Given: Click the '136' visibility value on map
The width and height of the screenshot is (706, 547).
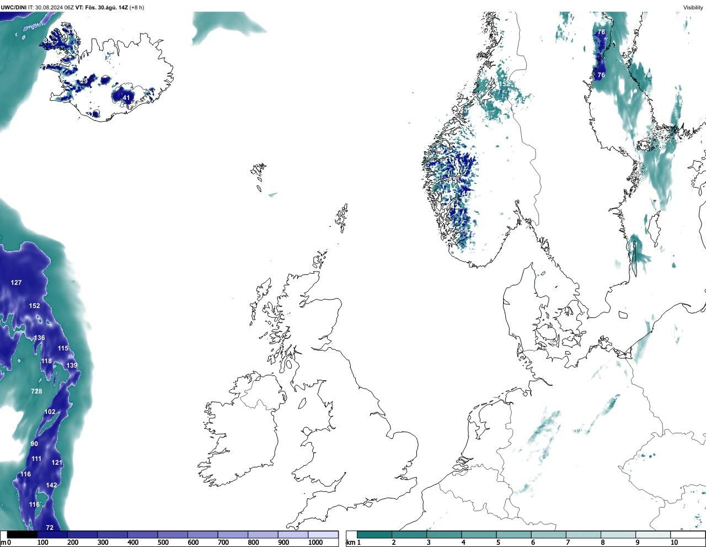Looking at the screenshot, I should tap(40, 338).
